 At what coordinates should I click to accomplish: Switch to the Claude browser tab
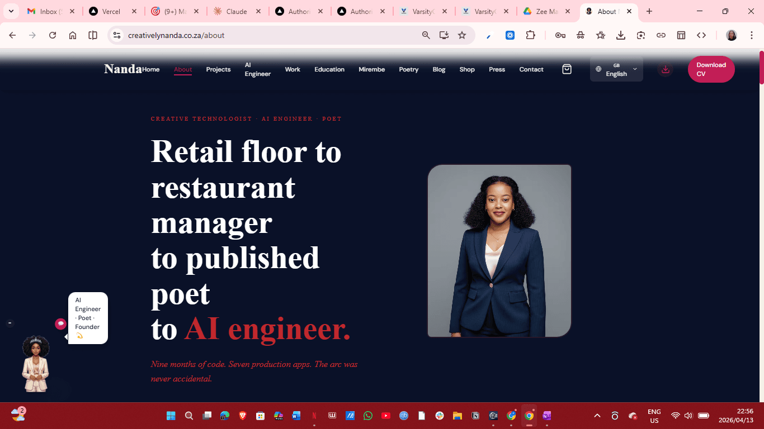tap(236, 11)
